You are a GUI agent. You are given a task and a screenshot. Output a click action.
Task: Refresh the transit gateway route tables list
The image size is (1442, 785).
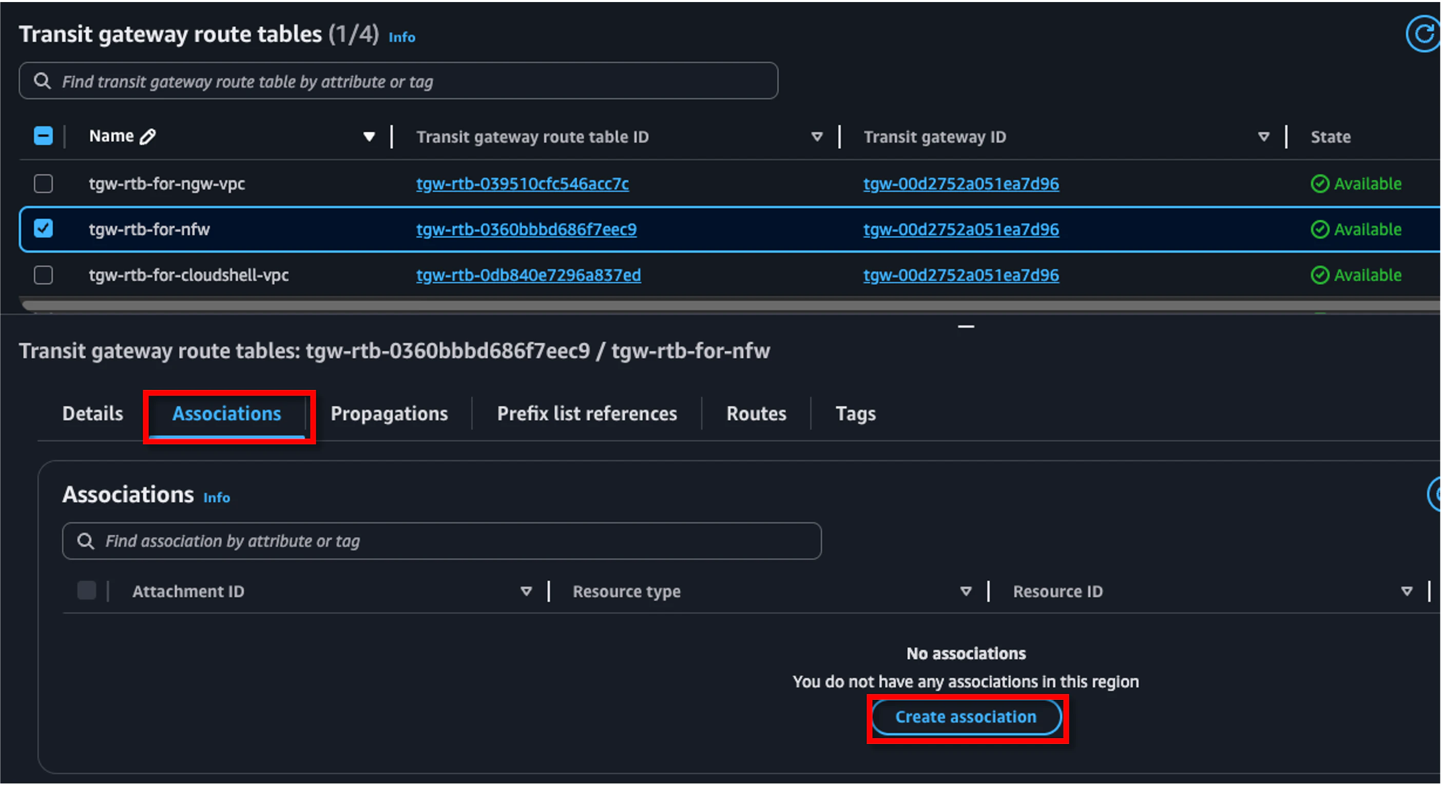click(1422, 35)
